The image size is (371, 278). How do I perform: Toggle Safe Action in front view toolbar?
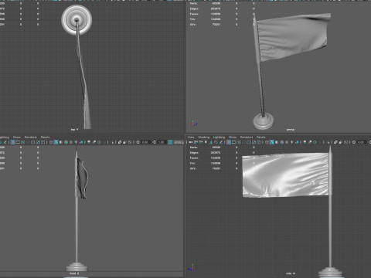(38, 142)
